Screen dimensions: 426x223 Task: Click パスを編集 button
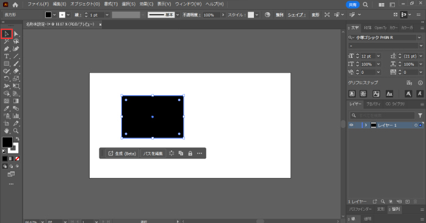[153, 154]
